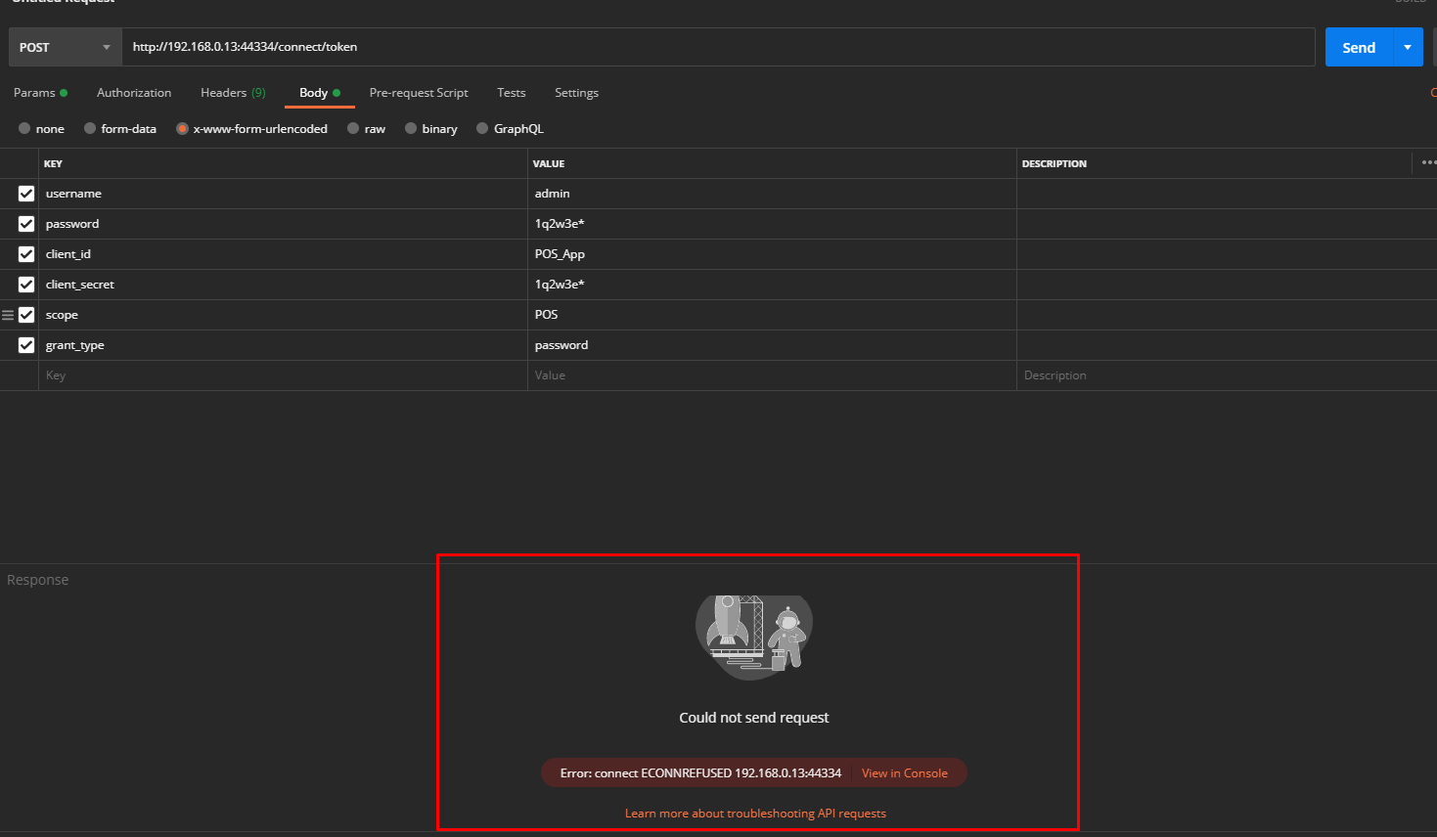Screen dimensions: 1437x837
Task: Click the 'POS' scope value cell
Action: click(772, 315)
